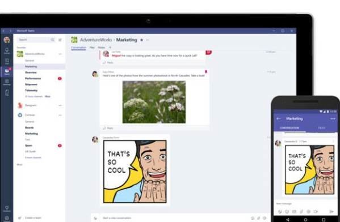Select the Contoso team name

(x=30, y=115)
